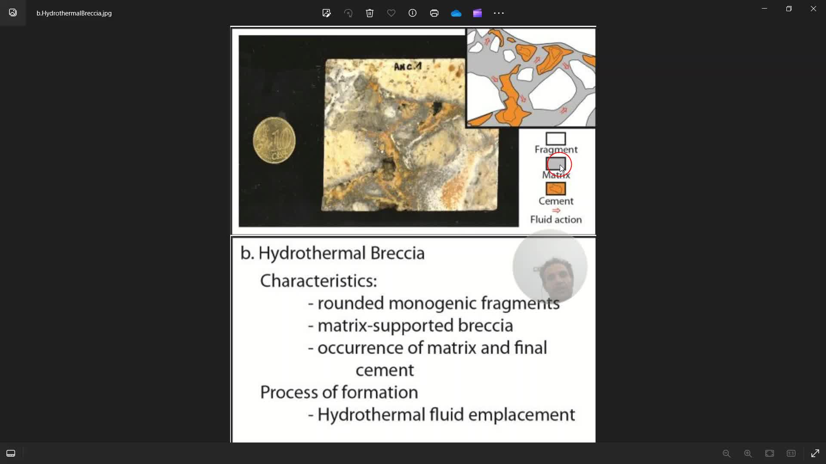Image resolution: width=826 pixels, height=464 pixels.
Task: Show file info panel
Action: (x=413, y=13)
